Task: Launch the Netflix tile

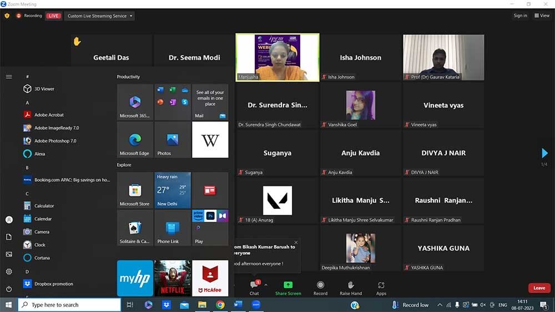Action: tap(173, 278)
